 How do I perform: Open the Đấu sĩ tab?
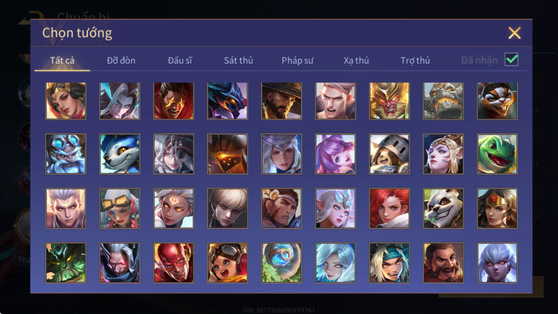pyautogui.click(x=180, y=60)
